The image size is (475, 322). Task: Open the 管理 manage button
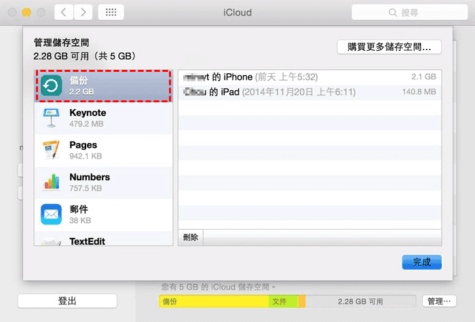439,301
